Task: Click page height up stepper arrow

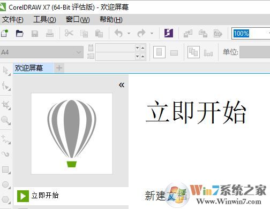Action: 142,57
